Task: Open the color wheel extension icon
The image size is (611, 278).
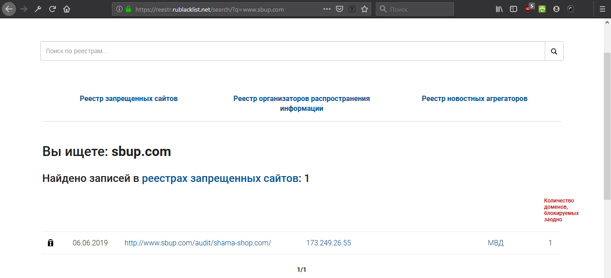Action: pos(571,9)
